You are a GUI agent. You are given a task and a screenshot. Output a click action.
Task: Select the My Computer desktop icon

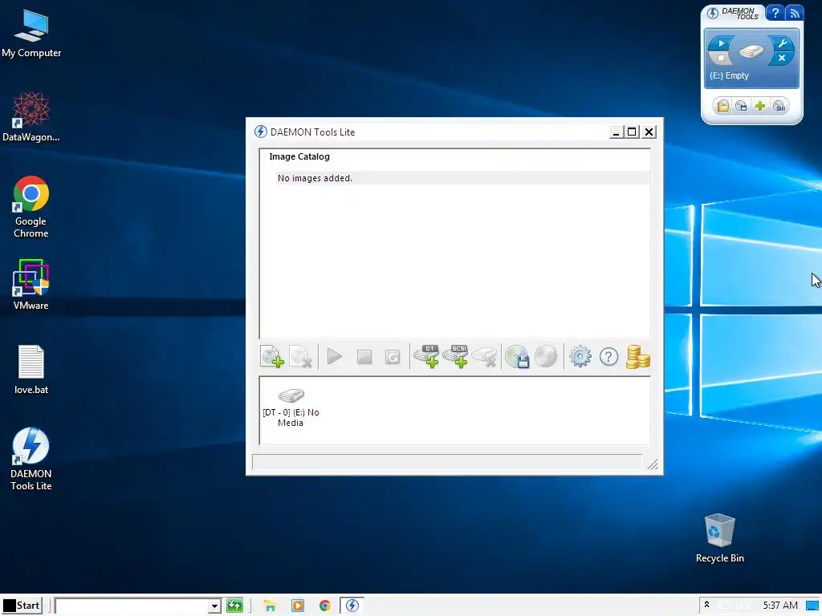(31, 32)
